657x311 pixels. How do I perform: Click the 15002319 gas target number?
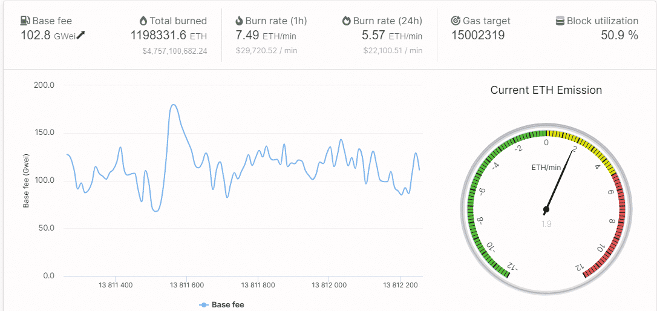click(x=478, y=35)
